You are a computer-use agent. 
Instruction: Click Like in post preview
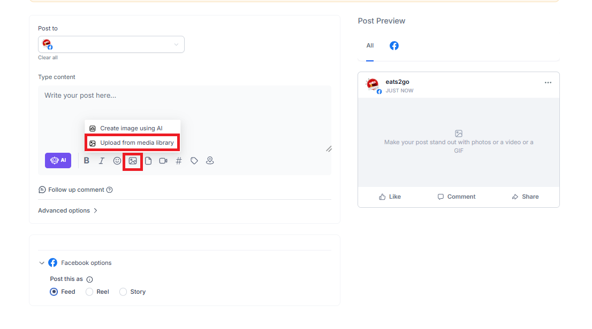tap(390, 197)
